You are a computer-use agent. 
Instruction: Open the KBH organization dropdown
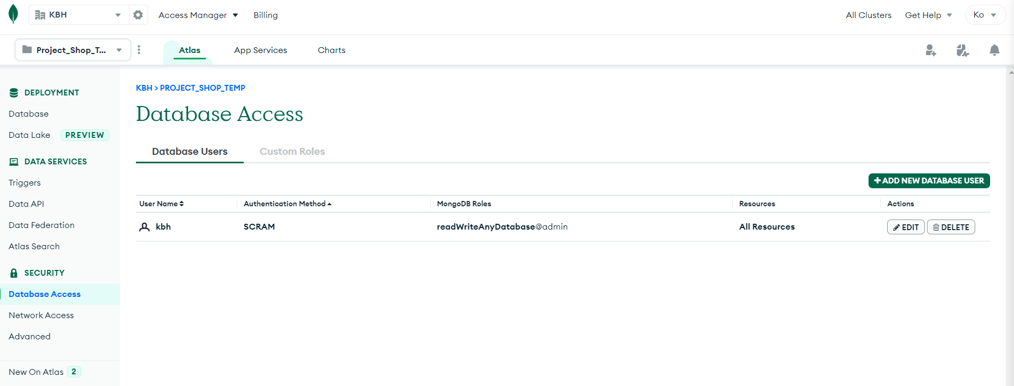(79, 15)
